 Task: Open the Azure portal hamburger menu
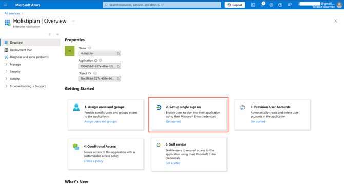[x=6, y=5]
